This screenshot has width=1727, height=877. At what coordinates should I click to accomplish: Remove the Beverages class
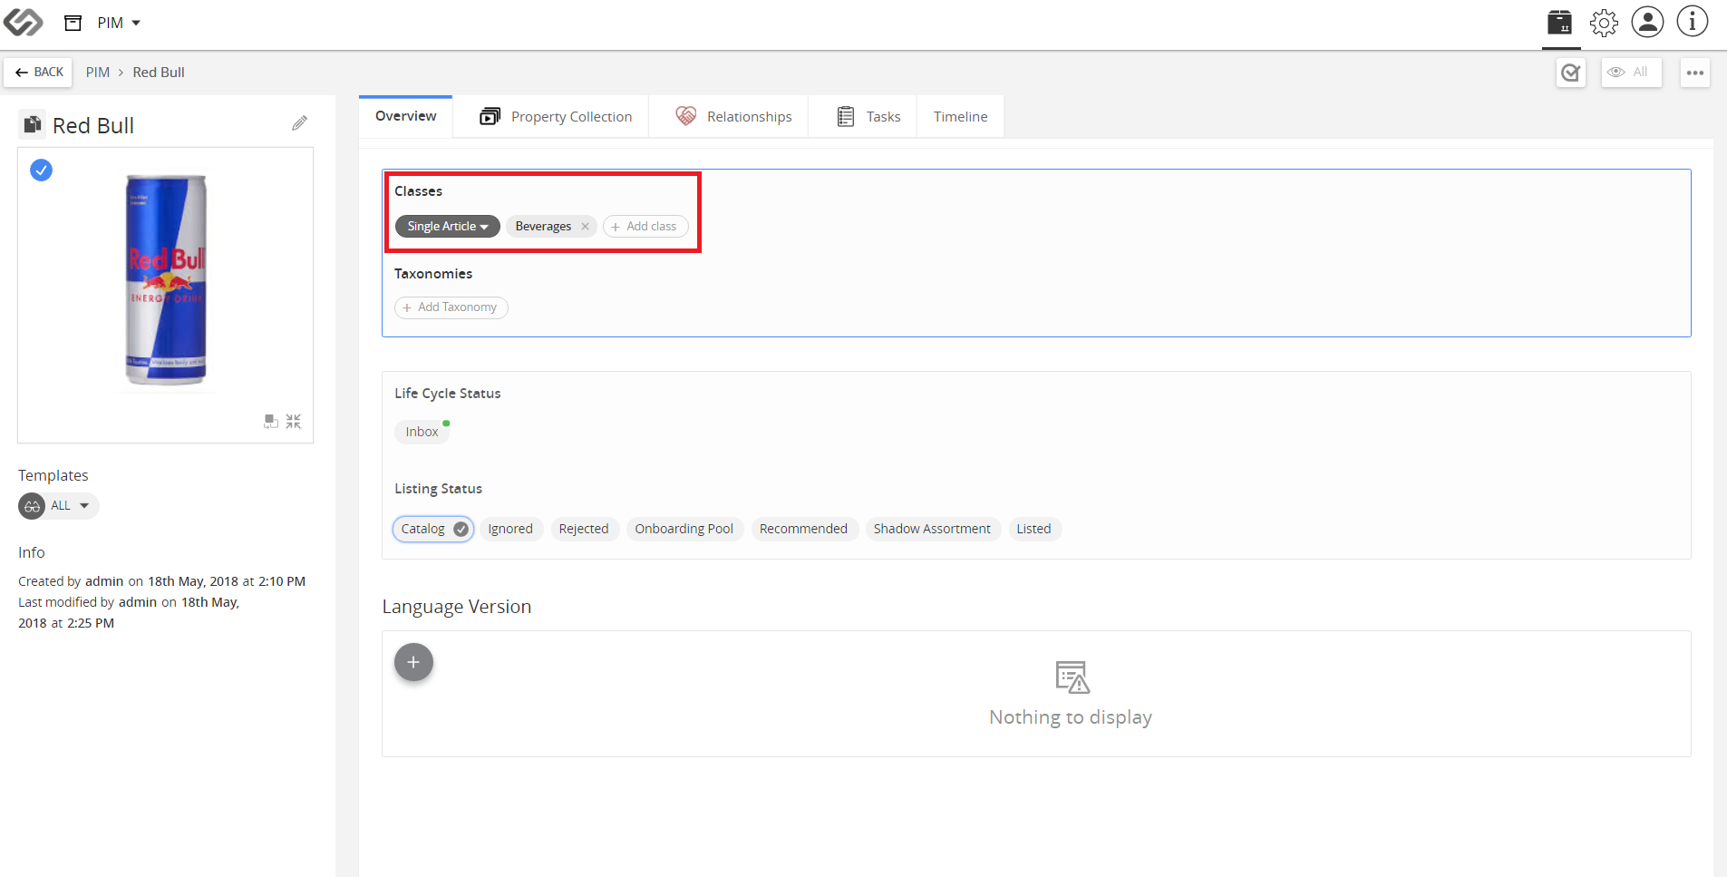pos(586,227)
